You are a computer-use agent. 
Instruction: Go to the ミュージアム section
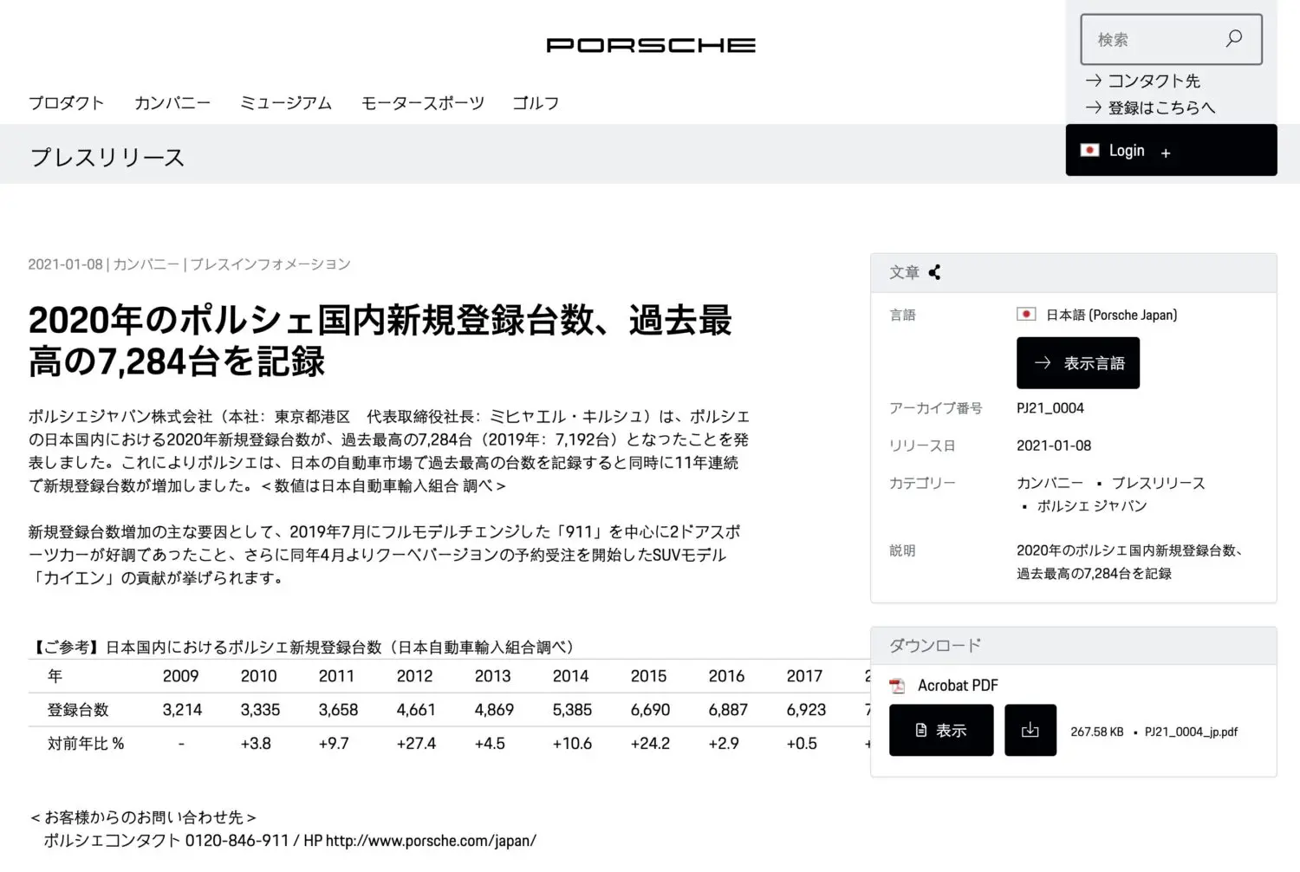tap(285, 103)
